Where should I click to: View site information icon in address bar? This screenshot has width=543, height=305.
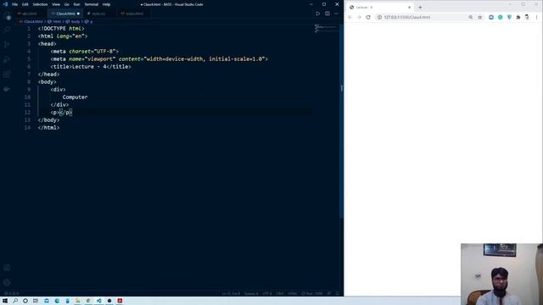click(x=379, y=17)
